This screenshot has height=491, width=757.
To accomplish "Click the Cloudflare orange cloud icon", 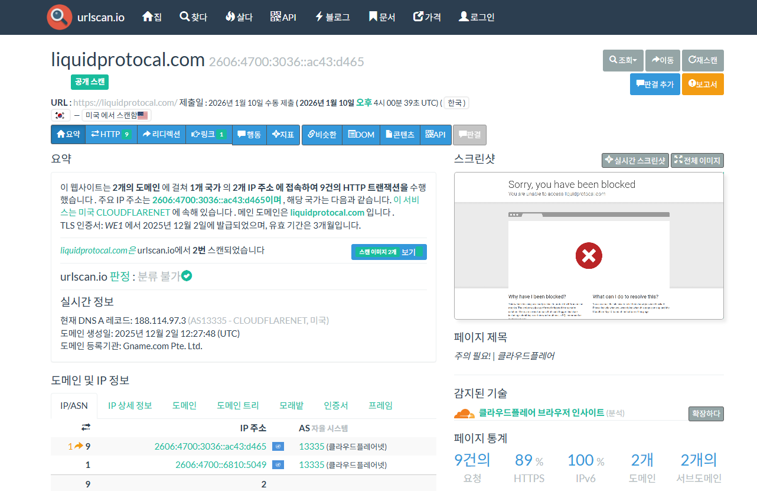I will (x=464, y=413).
